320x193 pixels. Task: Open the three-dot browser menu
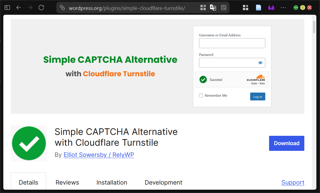coord(283,8)
